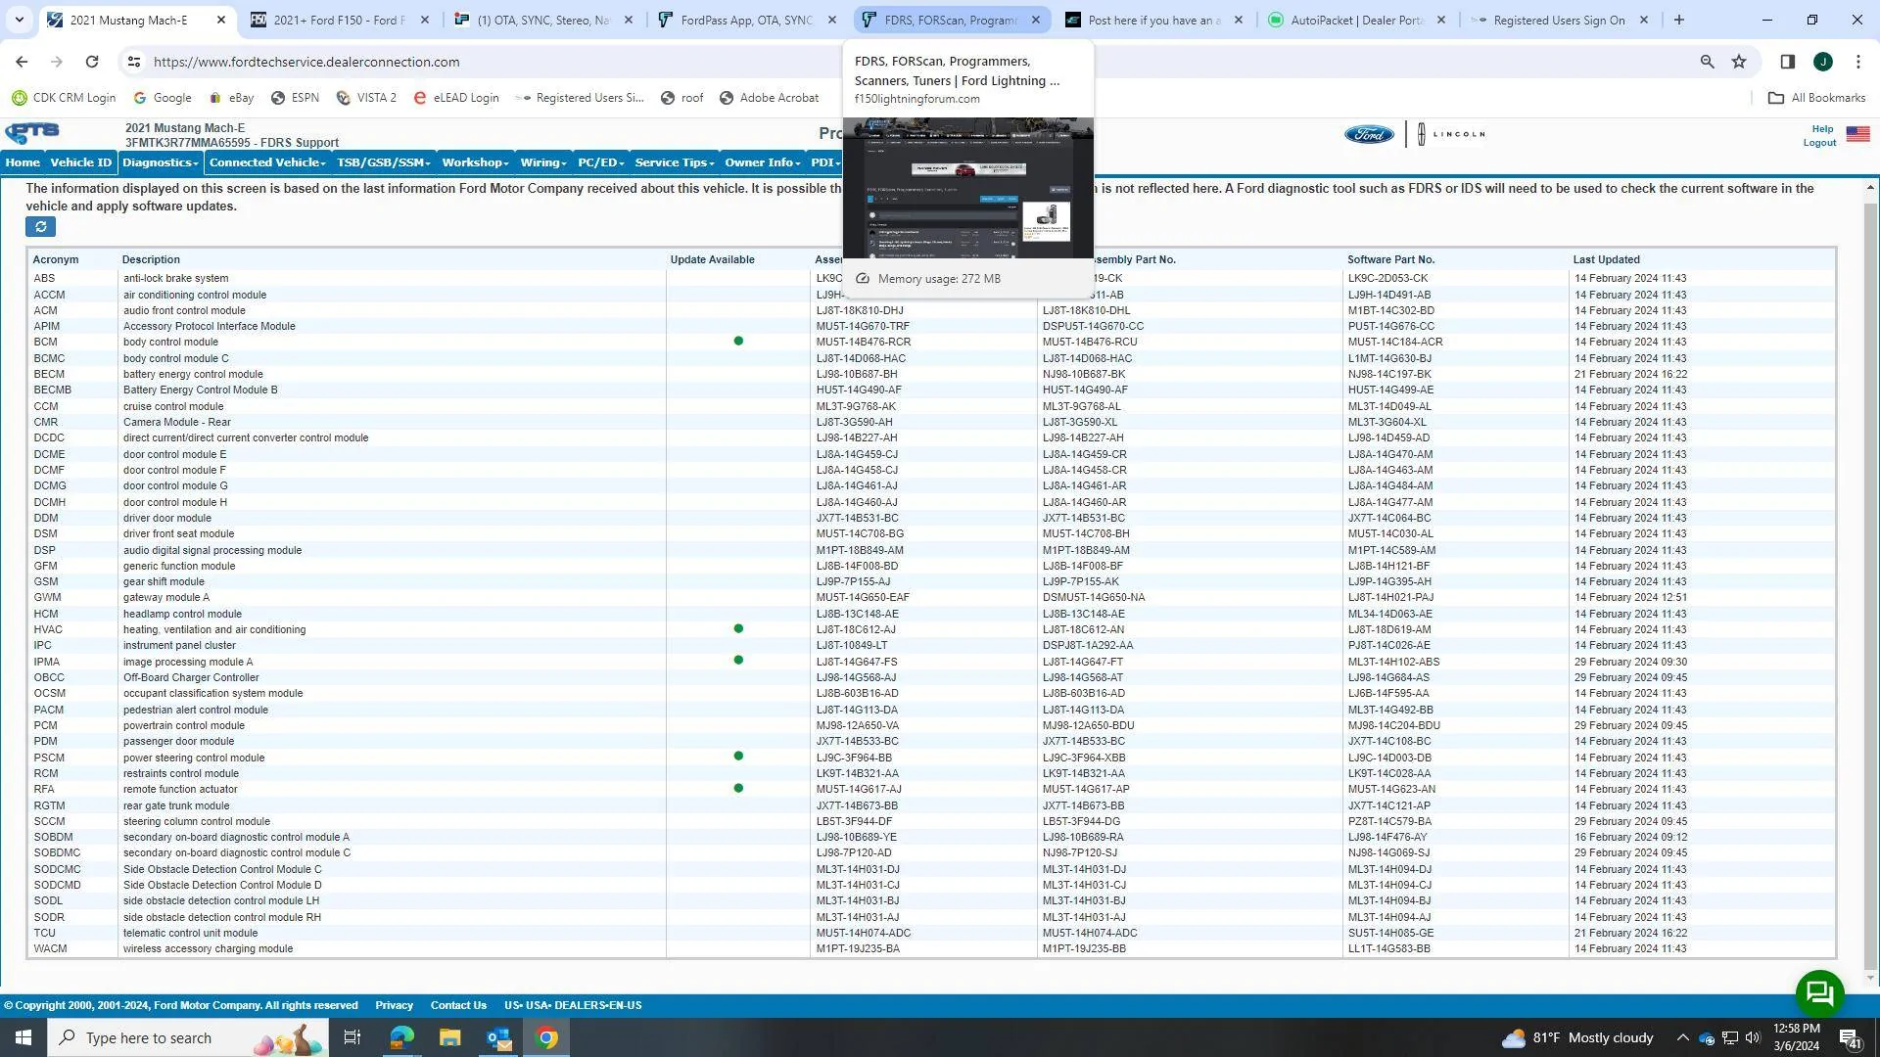The image size is (1880, 1057).
Task: Open the eBay bookmark
Action: 231,98
